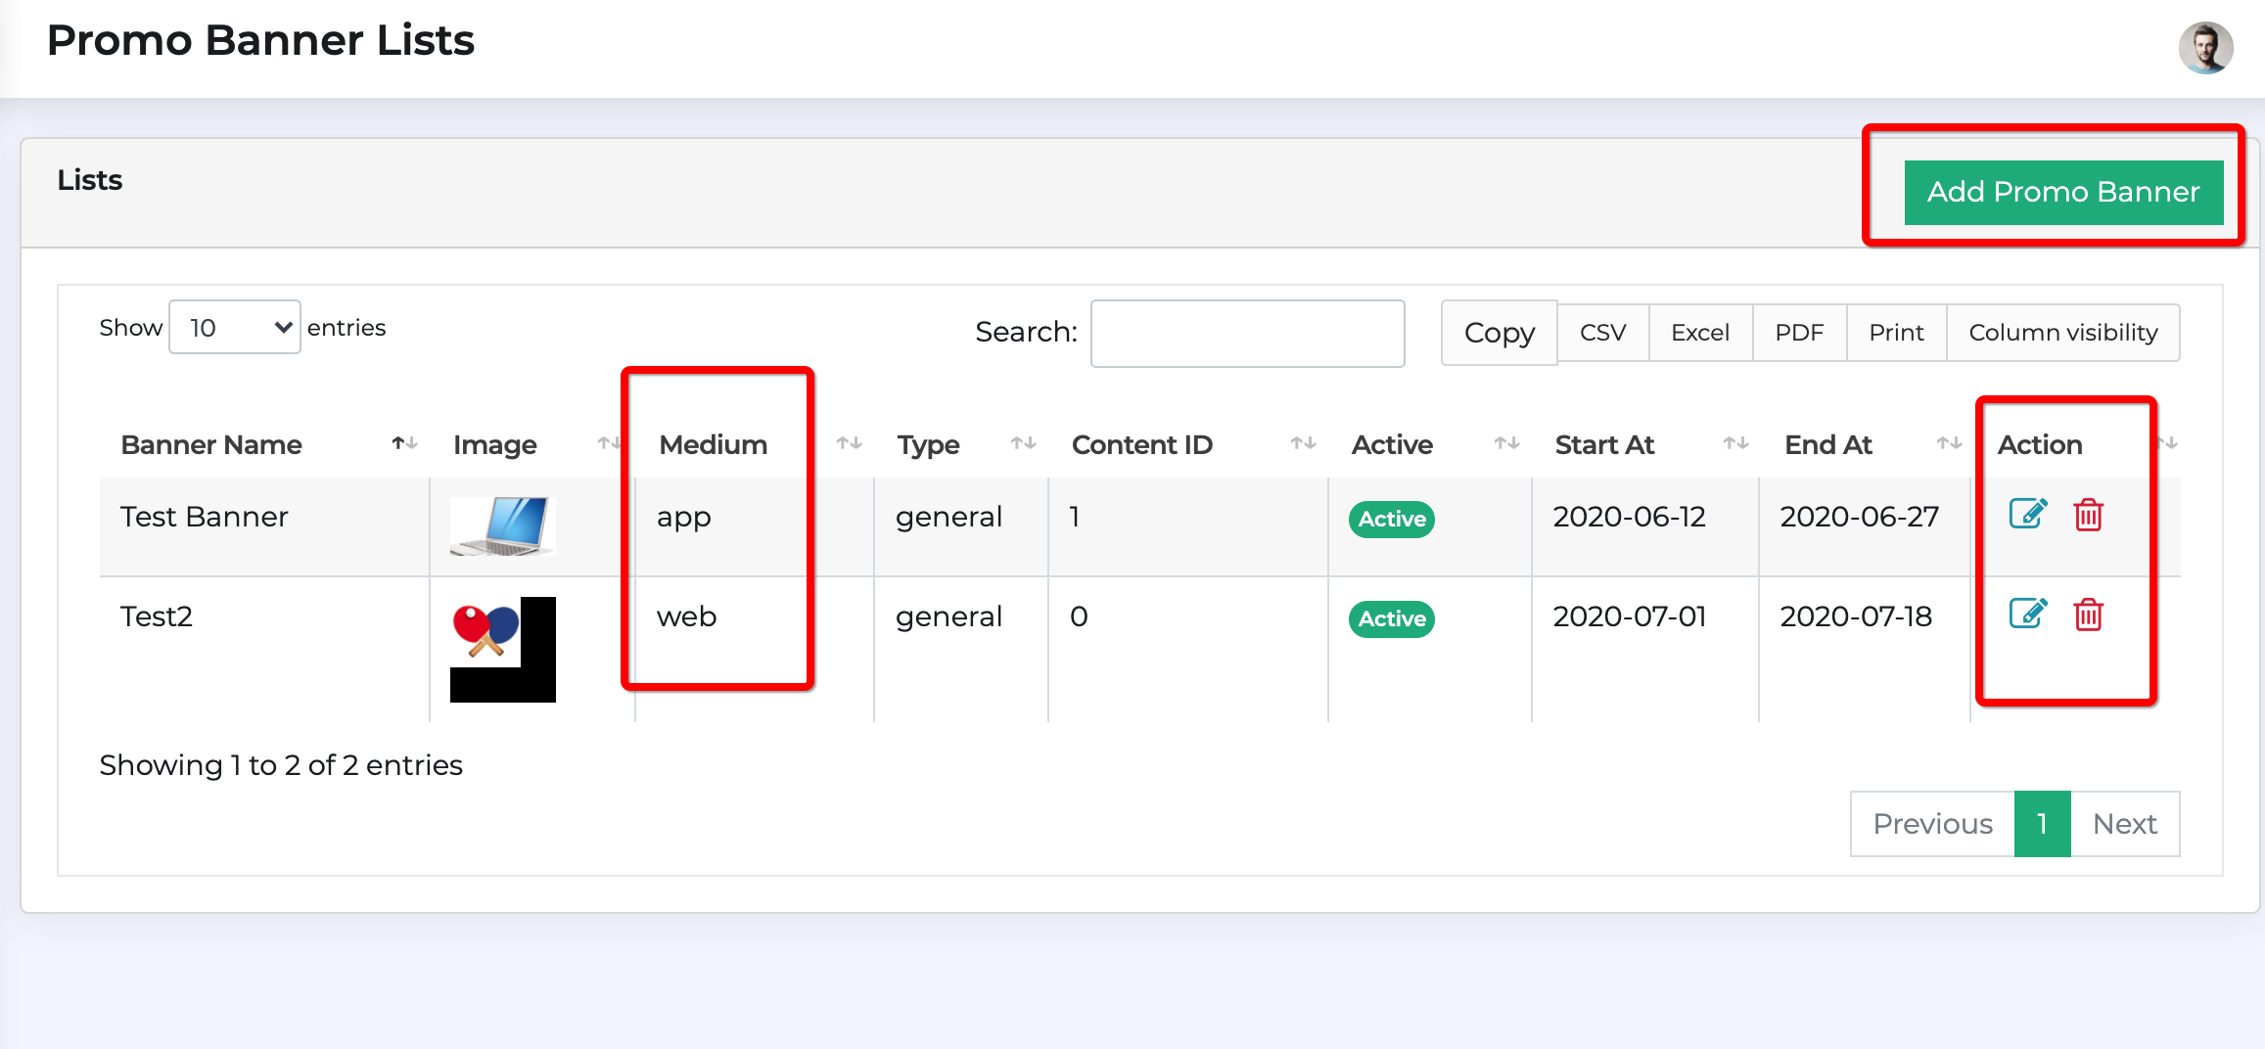Delete the Test Banner row
This screenshot has width=2265, height=1049.
click(2088, 514)
